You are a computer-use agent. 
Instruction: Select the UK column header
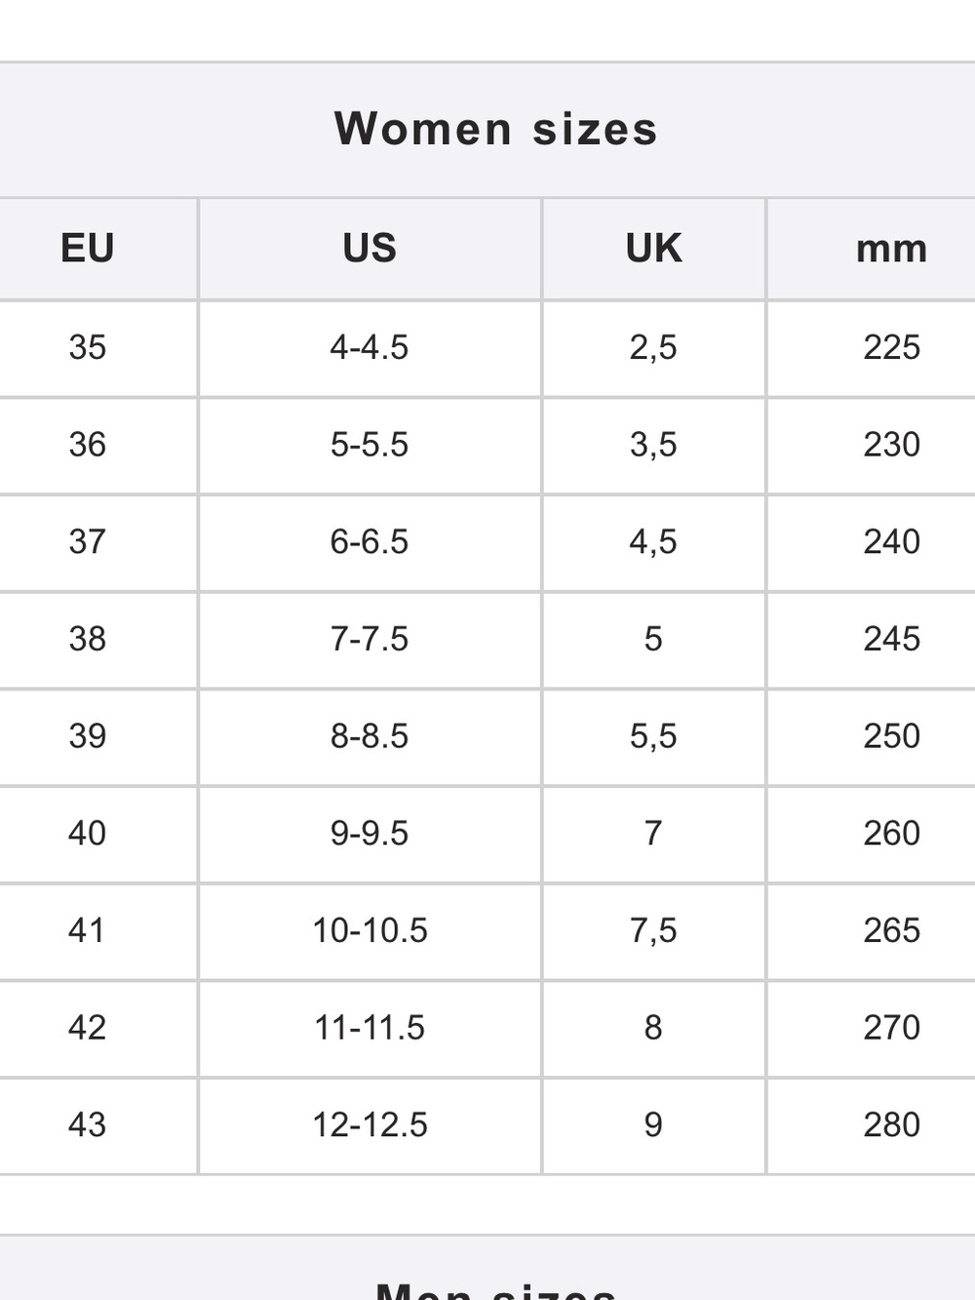pyautogui.click(x=653, y=249)
